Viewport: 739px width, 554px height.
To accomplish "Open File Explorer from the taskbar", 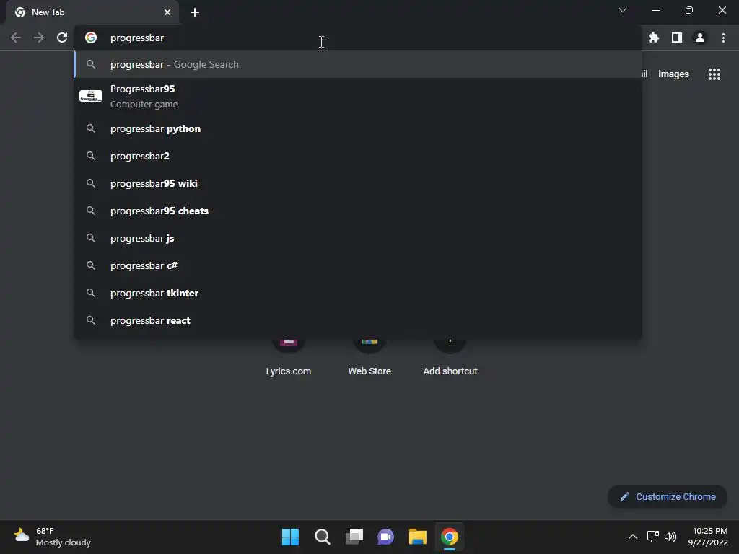I will (x=418, y=537).
